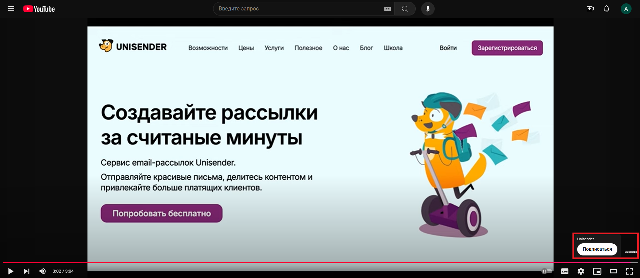Open player settings gear
The width and height of the screenshot is (640, 278).
click(x=581, y=271)
